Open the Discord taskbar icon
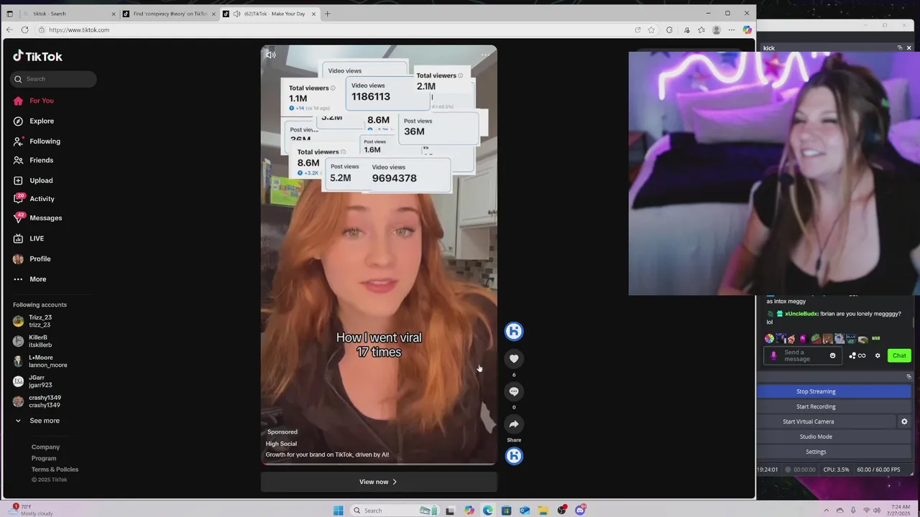The image size is (920, 517). coord(580,511)
